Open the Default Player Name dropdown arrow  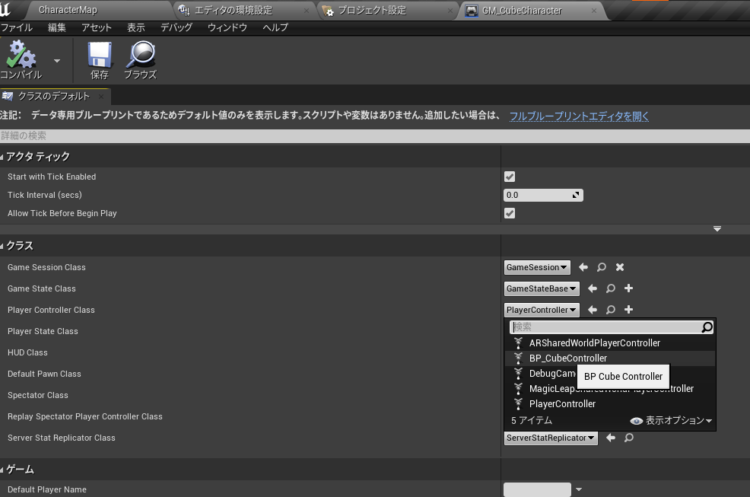[579, 489]
